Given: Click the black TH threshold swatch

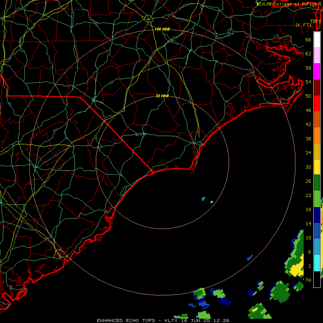Looking at the screenshot, I should [x=317, y=279].
